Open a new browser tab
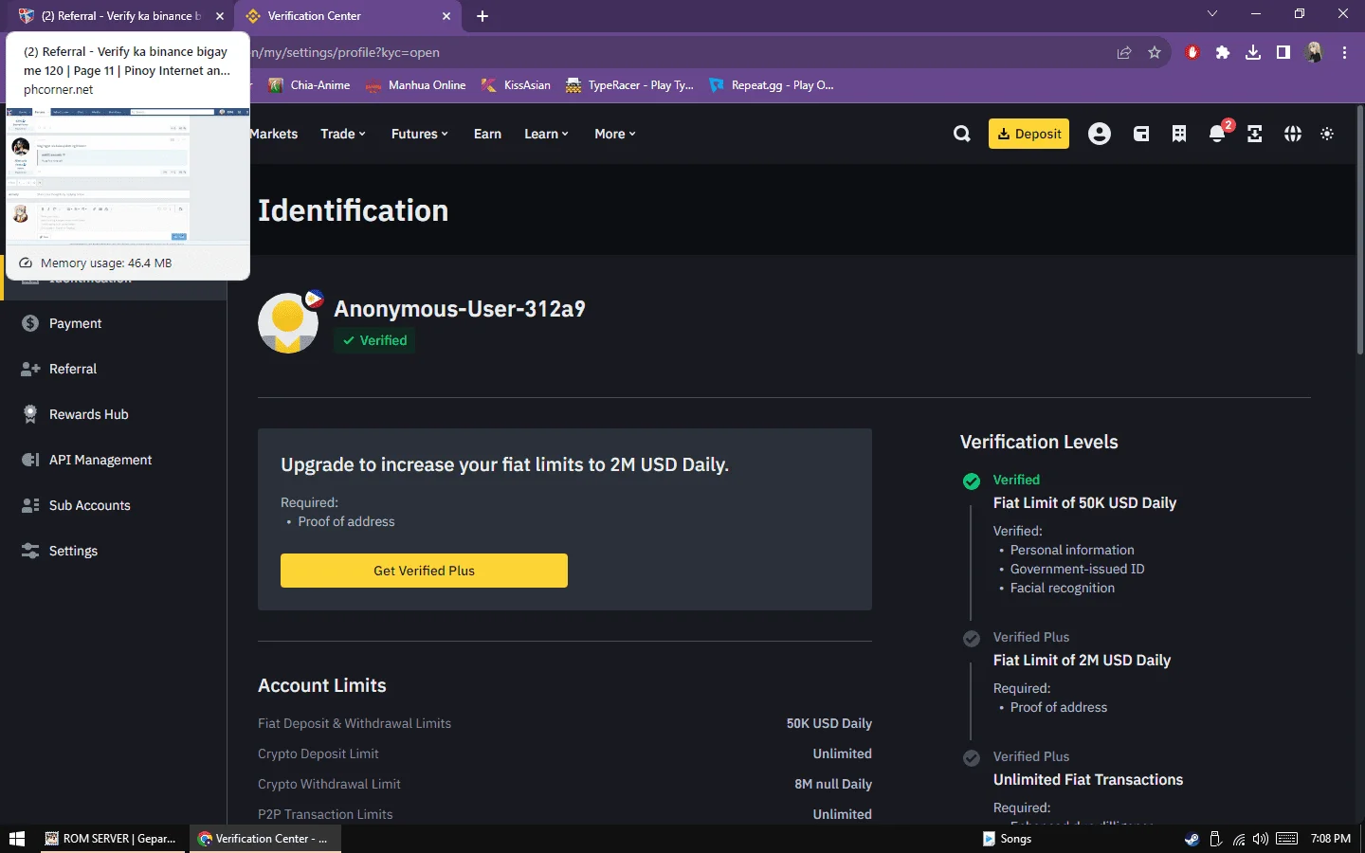The image size is (1365, 853). coord(482,16)
